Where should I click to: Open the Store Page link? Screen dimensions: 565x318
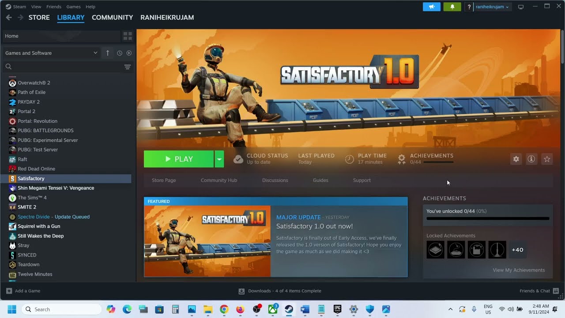click(x=164, y=180)
